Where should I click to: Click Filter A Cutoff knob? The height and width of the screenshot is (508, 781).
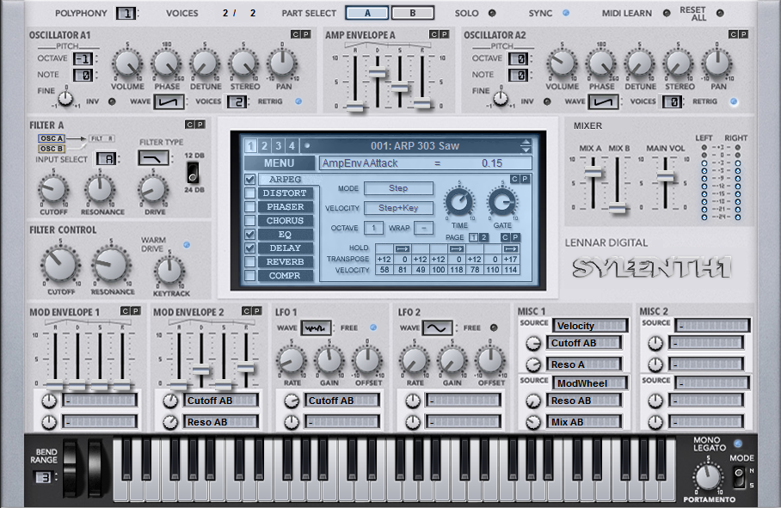53,190
